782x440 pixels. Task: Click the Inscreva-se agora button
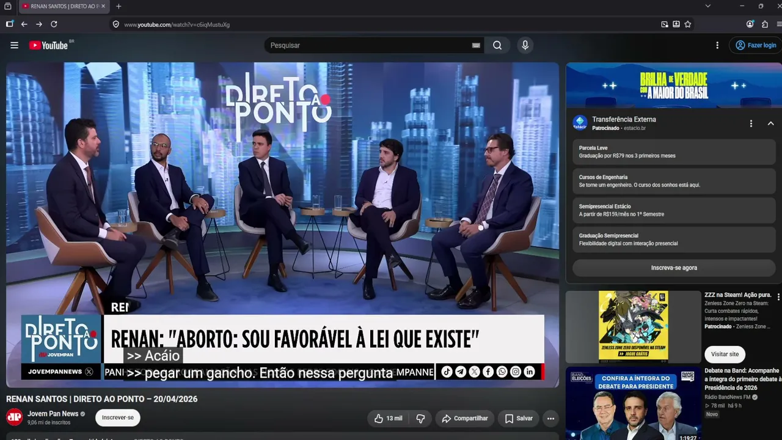tap(674, 268)
